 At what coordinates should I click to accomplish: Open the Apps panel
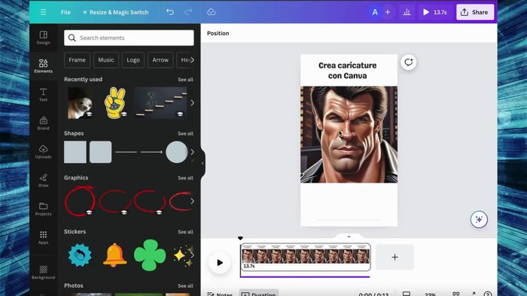pos(44,237)
